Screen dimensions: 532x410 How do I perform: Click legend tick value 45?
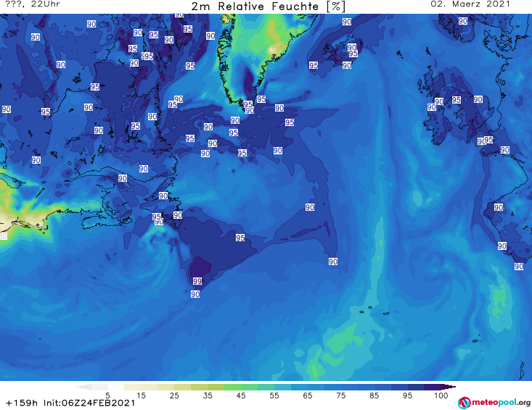241,396
